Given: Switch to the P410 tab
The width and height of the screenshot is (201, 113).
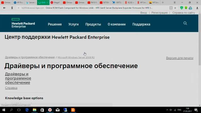Looking at the screenshot, I should [92, 3].
